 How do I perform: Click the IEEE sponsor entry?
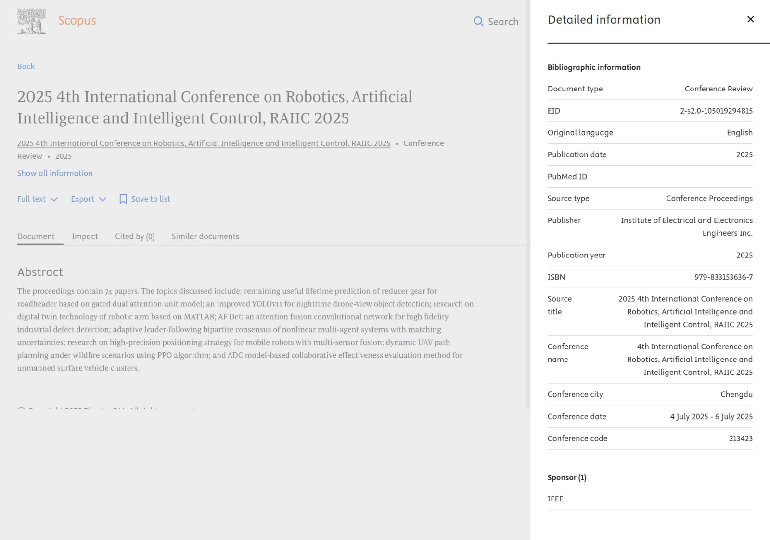555,499
